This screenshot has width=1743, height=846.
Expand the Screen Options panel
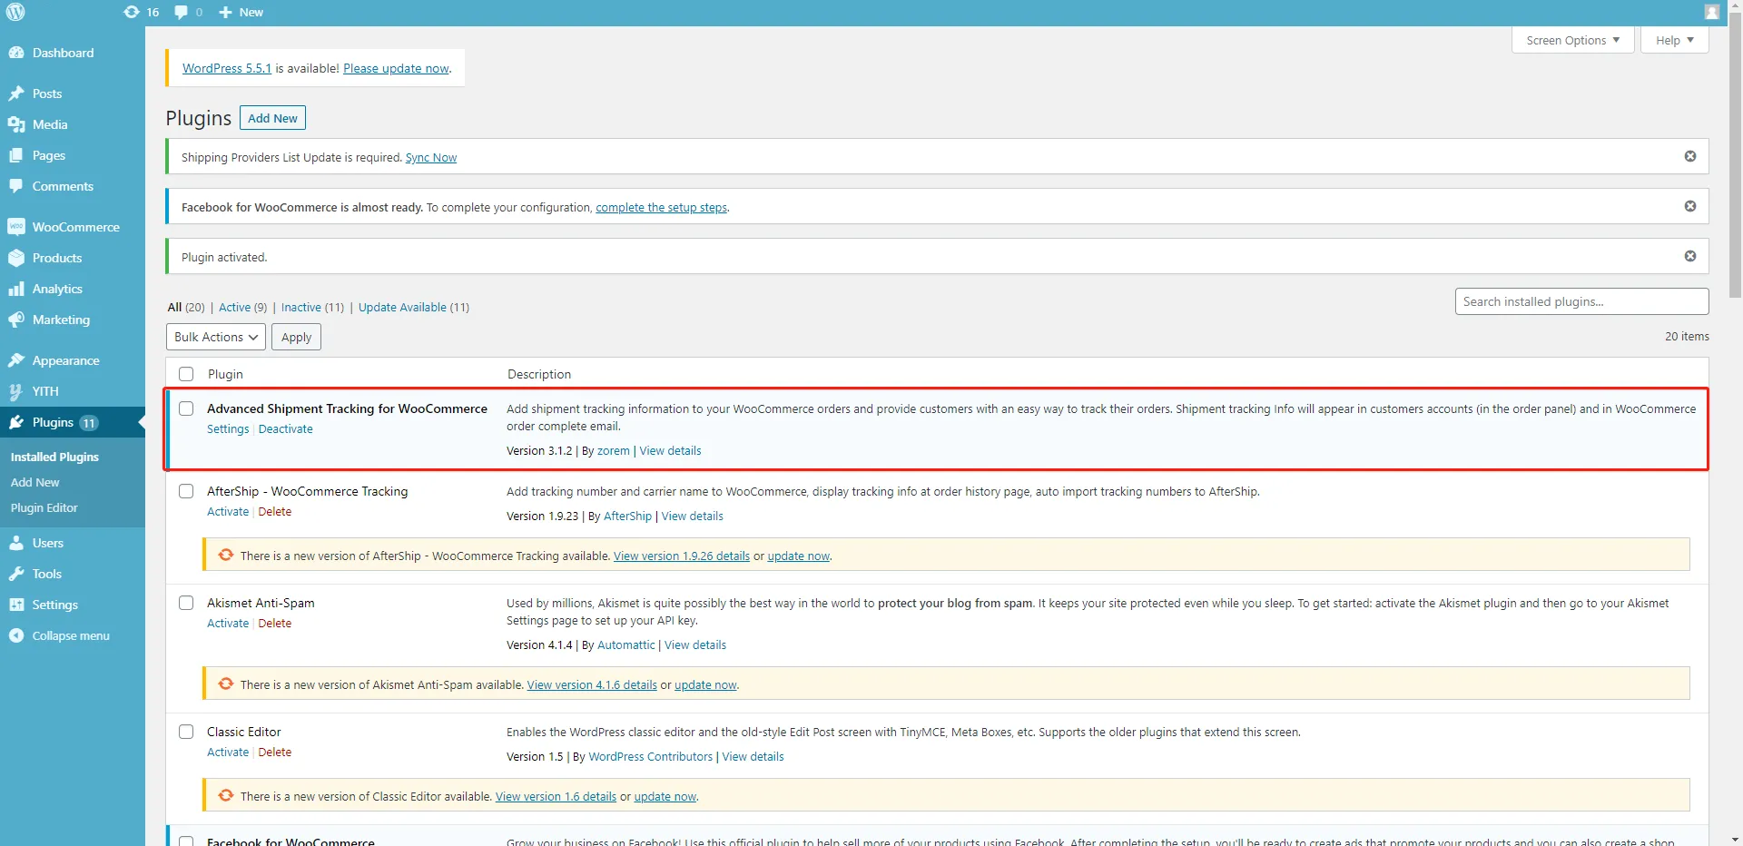(1572, 40)
